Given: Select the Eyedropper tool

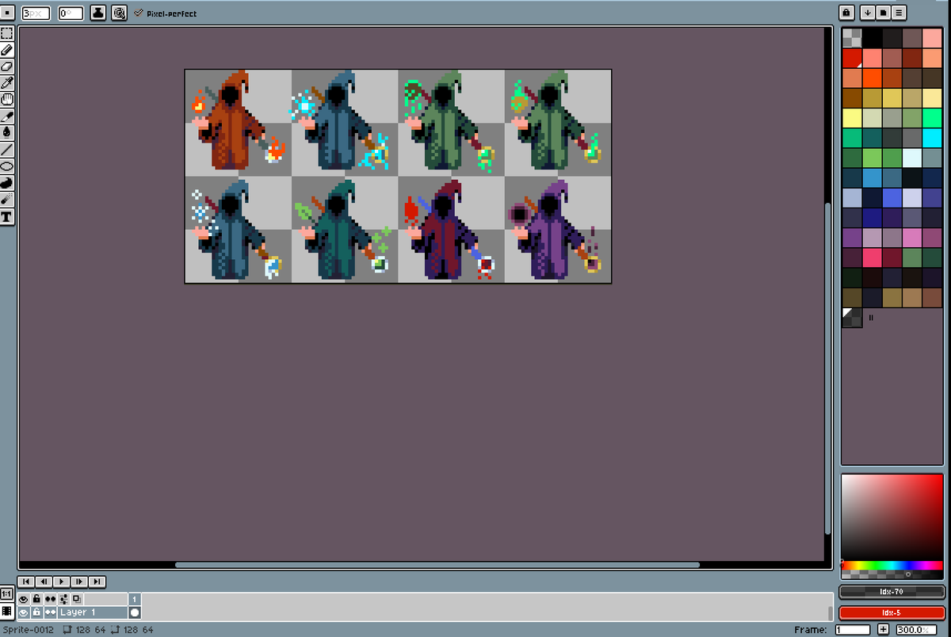Looking at the screenshot, I should [6, 83].
